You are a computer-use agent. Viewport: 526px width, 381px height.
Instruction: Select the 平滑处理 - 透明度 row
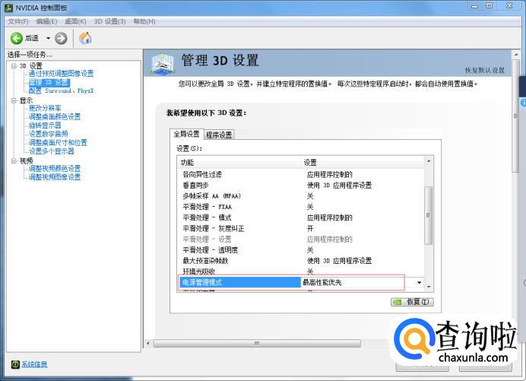302,250
